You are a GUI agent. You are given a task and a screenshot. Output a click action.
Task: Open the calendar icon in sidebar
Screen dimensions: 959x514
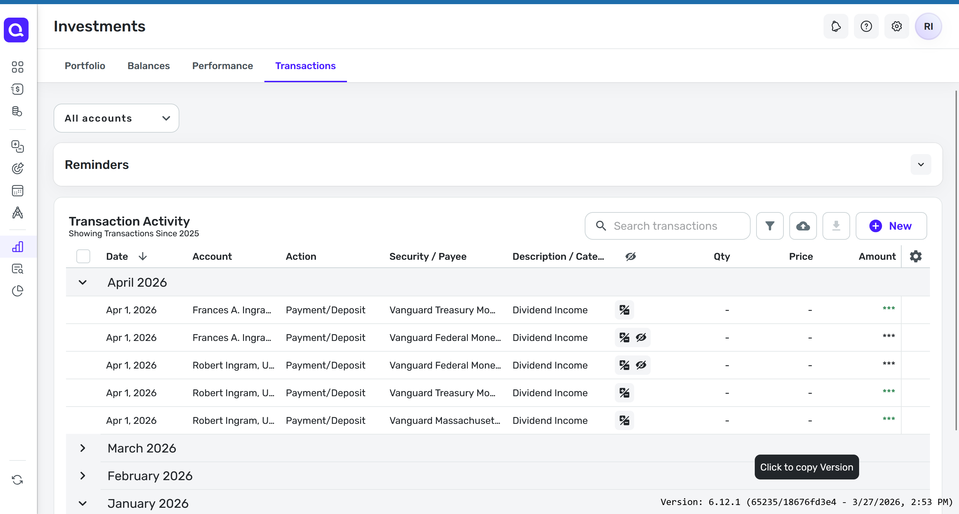pos(18,191)
